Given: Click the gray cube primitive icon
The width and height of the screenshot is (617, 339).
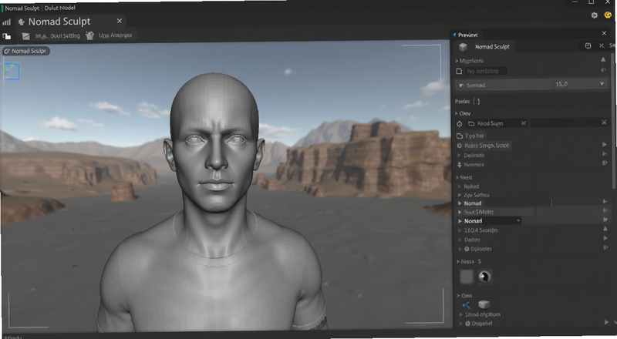Looking at the screenshot, I should click(484, 304).
